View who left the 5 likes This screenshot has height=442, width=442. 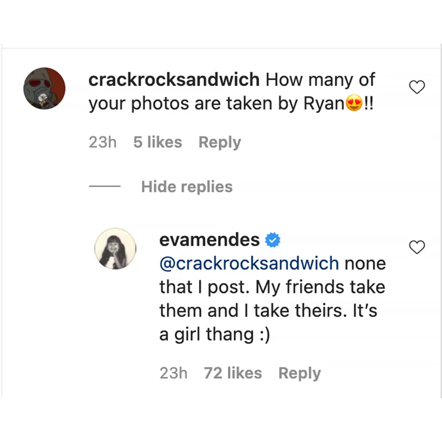[157, 142]
